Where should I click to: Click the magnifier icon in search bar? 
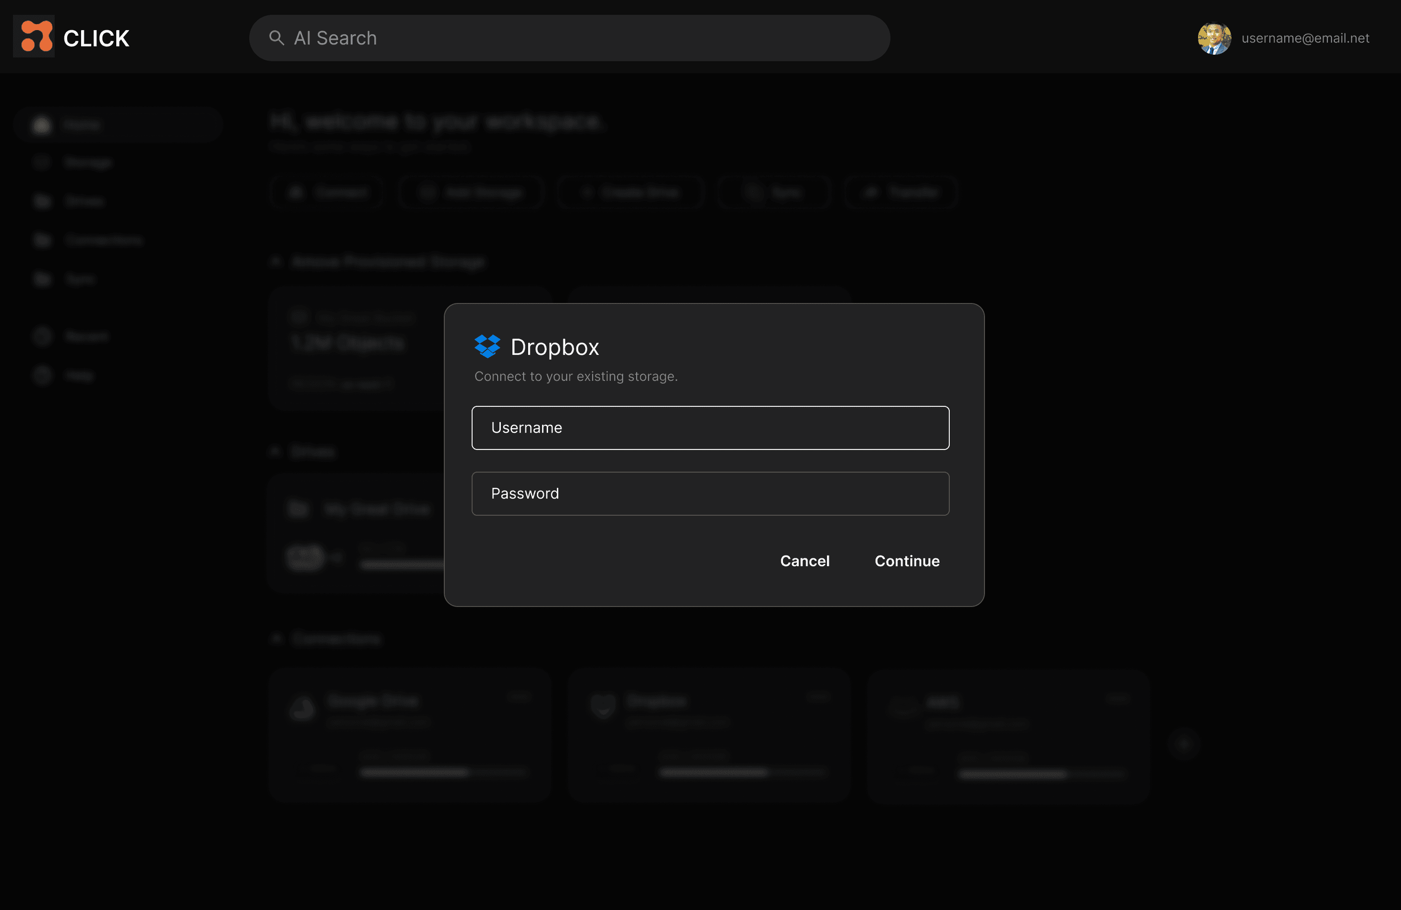(276, 38)
